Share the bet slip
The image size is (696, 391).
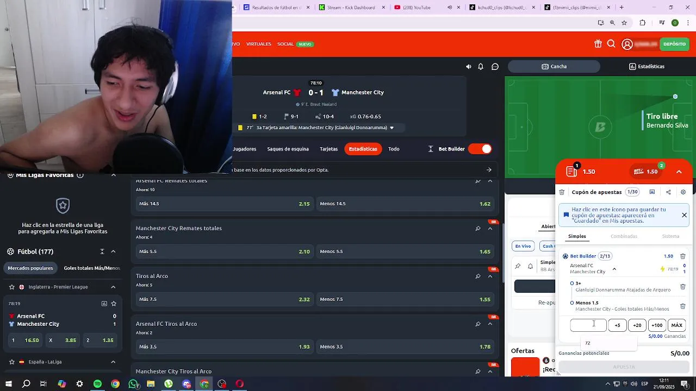point(668,192)
